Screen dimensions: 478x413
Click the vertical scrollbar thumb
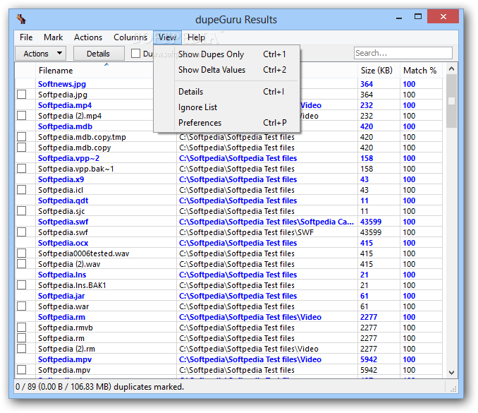point(451,101)
